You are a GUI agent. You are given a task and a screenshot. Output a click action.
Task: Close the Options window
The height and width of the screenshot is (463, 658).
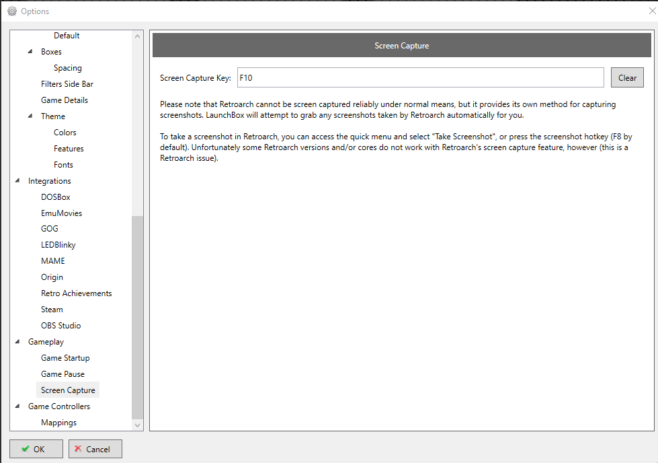pos(652,11)
